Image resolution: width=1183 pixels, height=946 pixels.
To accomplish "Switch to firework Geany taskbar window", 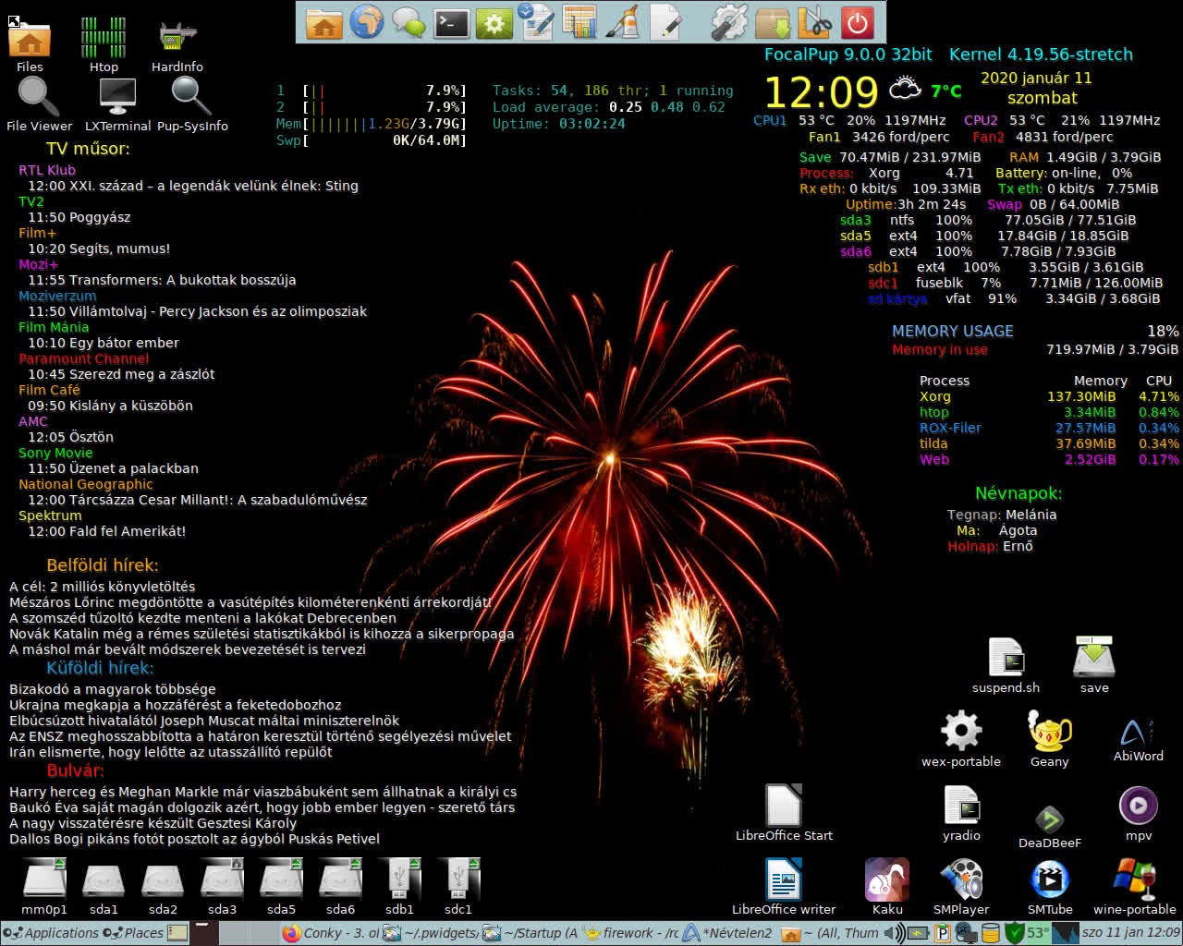I will coord(629,933).
